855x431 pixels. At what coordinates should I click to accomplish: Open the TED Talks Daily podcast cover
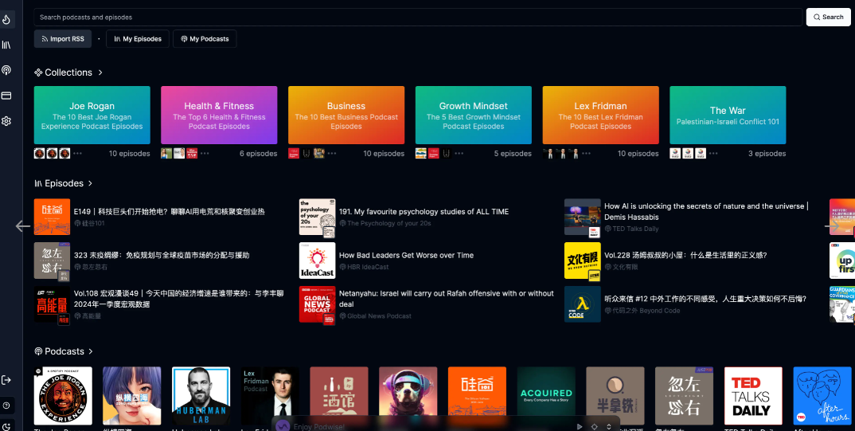tap(753, 396)
